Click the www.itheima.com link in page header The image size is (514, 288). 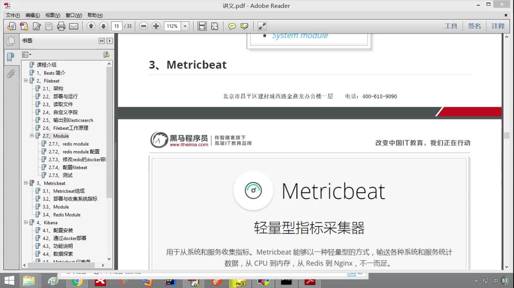189,144
